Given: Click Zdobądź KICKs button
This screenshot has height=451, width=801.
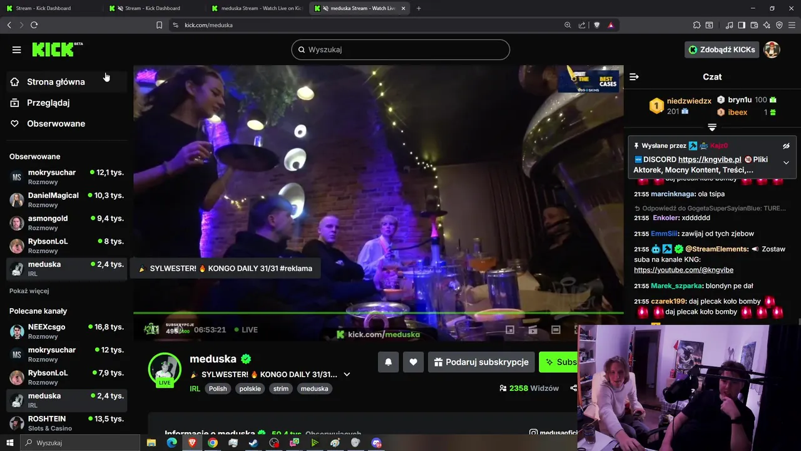Looking at the screenshot, I should pos(722,49).
